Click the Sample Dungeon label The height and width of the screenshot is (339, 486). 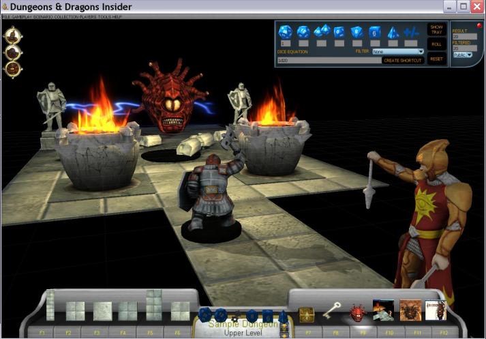pyautogui.click(x=243, y=325)
